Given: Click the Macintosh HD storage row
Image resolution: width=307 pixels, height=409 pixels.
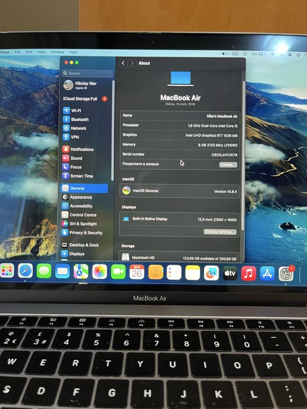Looking at the screenshot, I should click(179, 258).
